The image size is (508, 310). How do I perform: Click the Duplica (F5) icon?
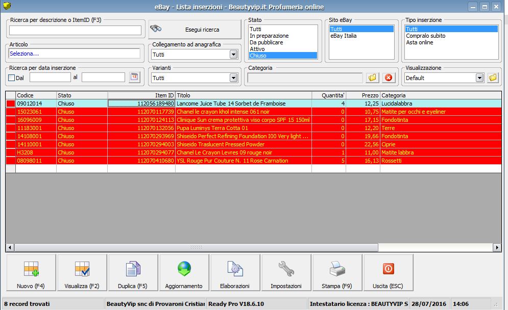(133, 273)
